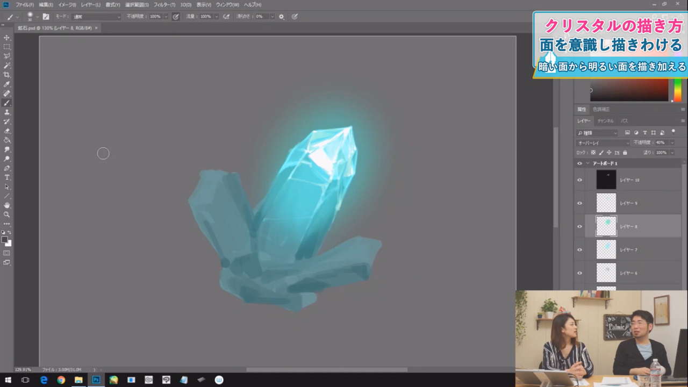Viewport: 688px width, 387px height.
Task: Collapse the アートボード 1 group
Action: click(x=587, y=163)
